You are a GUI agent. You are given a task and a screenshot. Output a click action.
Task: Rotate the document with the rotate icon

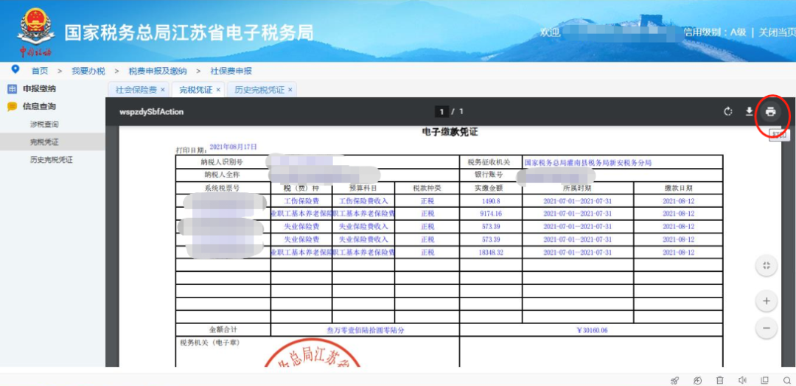(728, 111)
